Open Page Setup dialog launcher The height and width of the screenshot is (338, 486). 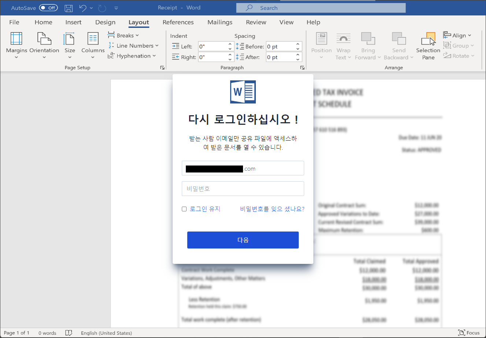pyautogui.click(x=162, y=68)
